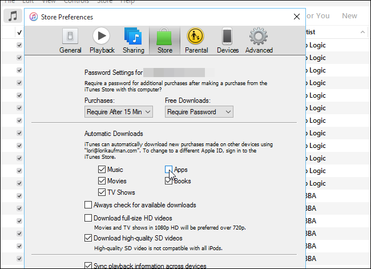
Task: Open the Devices preferences pane
Action: pyautogui.click(x=227, y=40)
